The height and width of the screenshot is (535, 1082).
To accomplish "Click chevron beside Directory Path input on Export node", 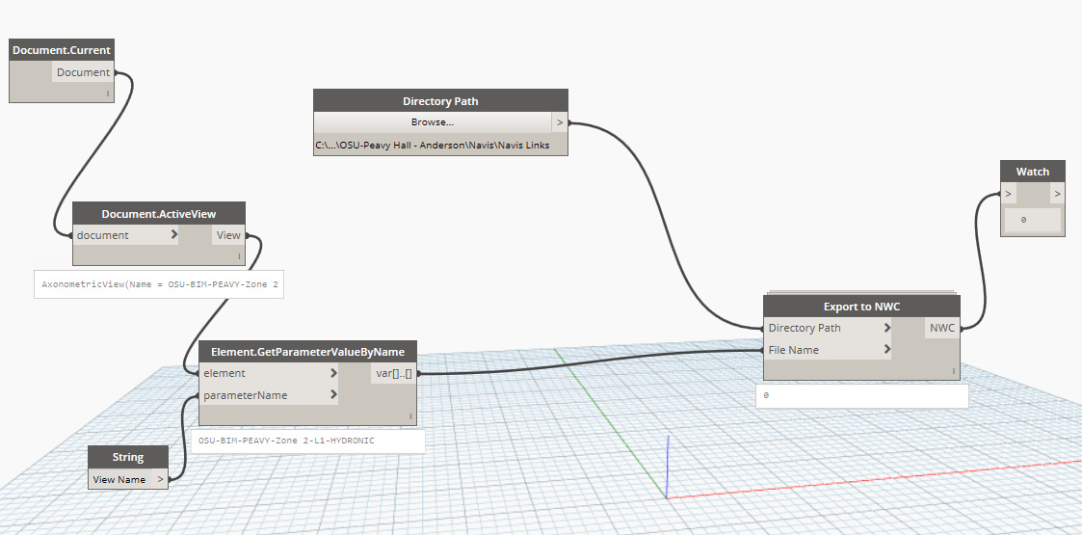I will pyautogui.click(x=886, y=327).
